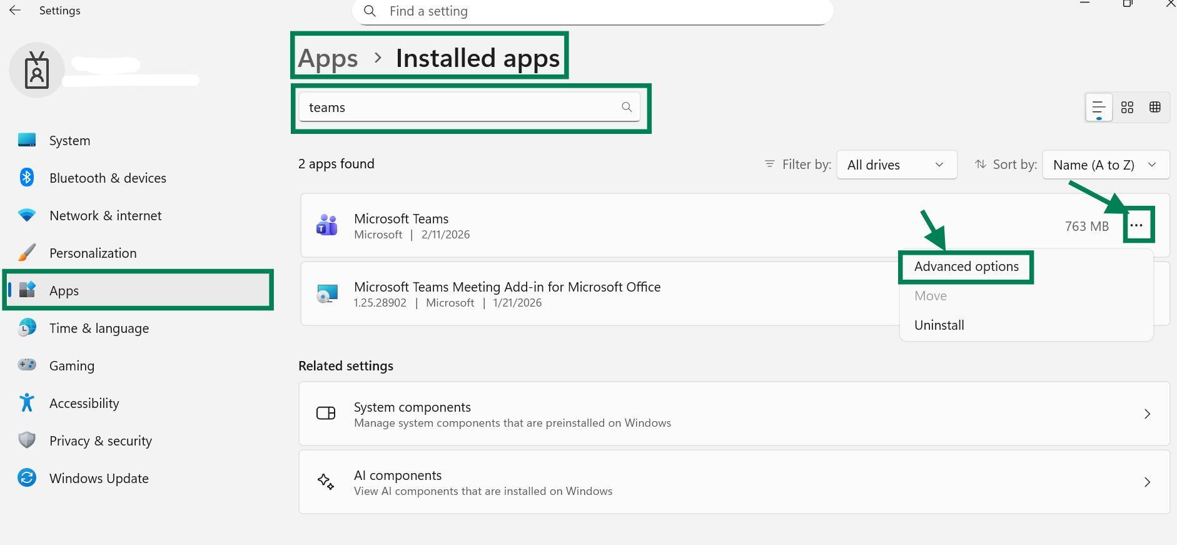Click the search magnifier in Find a setting
Viewport: 1177px width, 545px height.
click(370, 11)
